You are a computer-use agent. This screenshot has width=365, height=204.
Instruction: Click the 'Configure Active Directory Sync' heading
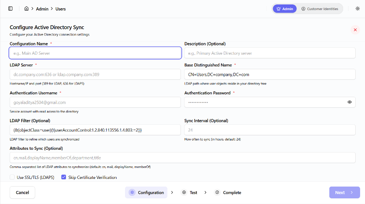(x=47, y=27)
